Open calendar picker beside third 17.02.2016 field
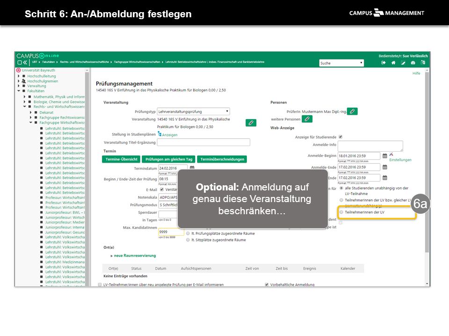 385,178
